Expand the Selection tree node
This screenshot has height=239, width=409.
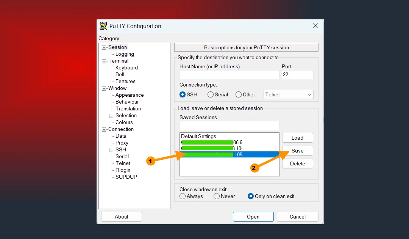click(111, 116)
